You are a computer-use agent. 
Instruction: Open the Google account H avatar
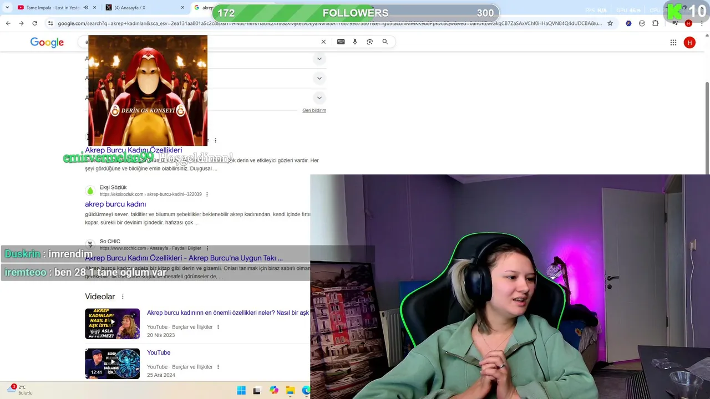(x=689, y=43)
